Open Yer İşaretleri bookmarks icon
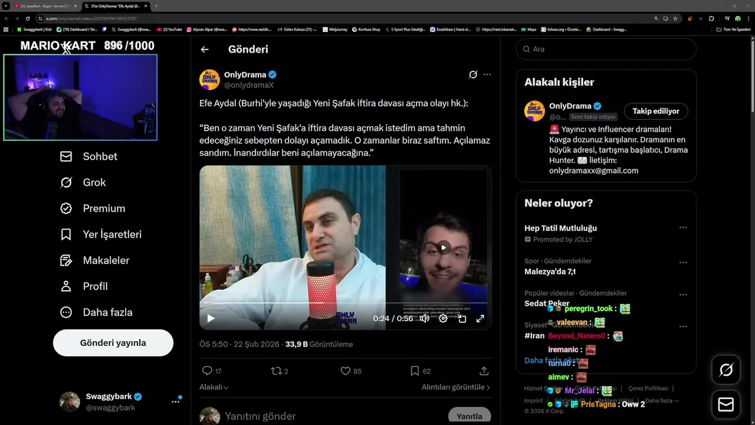The image size is (755, 425). (66, 234)
